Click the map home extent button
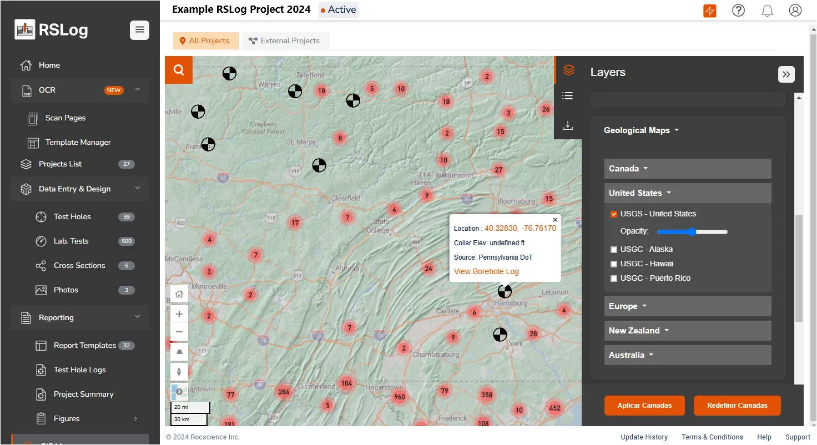817x445 pixels. coord(179,294)
